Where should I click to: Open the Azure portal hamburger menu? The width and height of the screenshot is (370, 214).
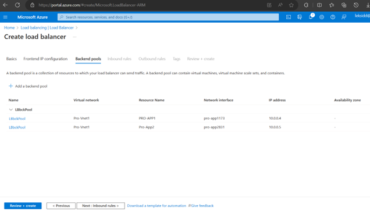point(5,17)
